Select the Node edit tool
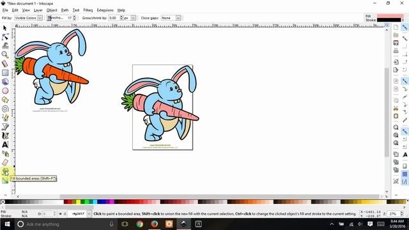Viewport: 409px width, 230px height. [x=5, y=37]
